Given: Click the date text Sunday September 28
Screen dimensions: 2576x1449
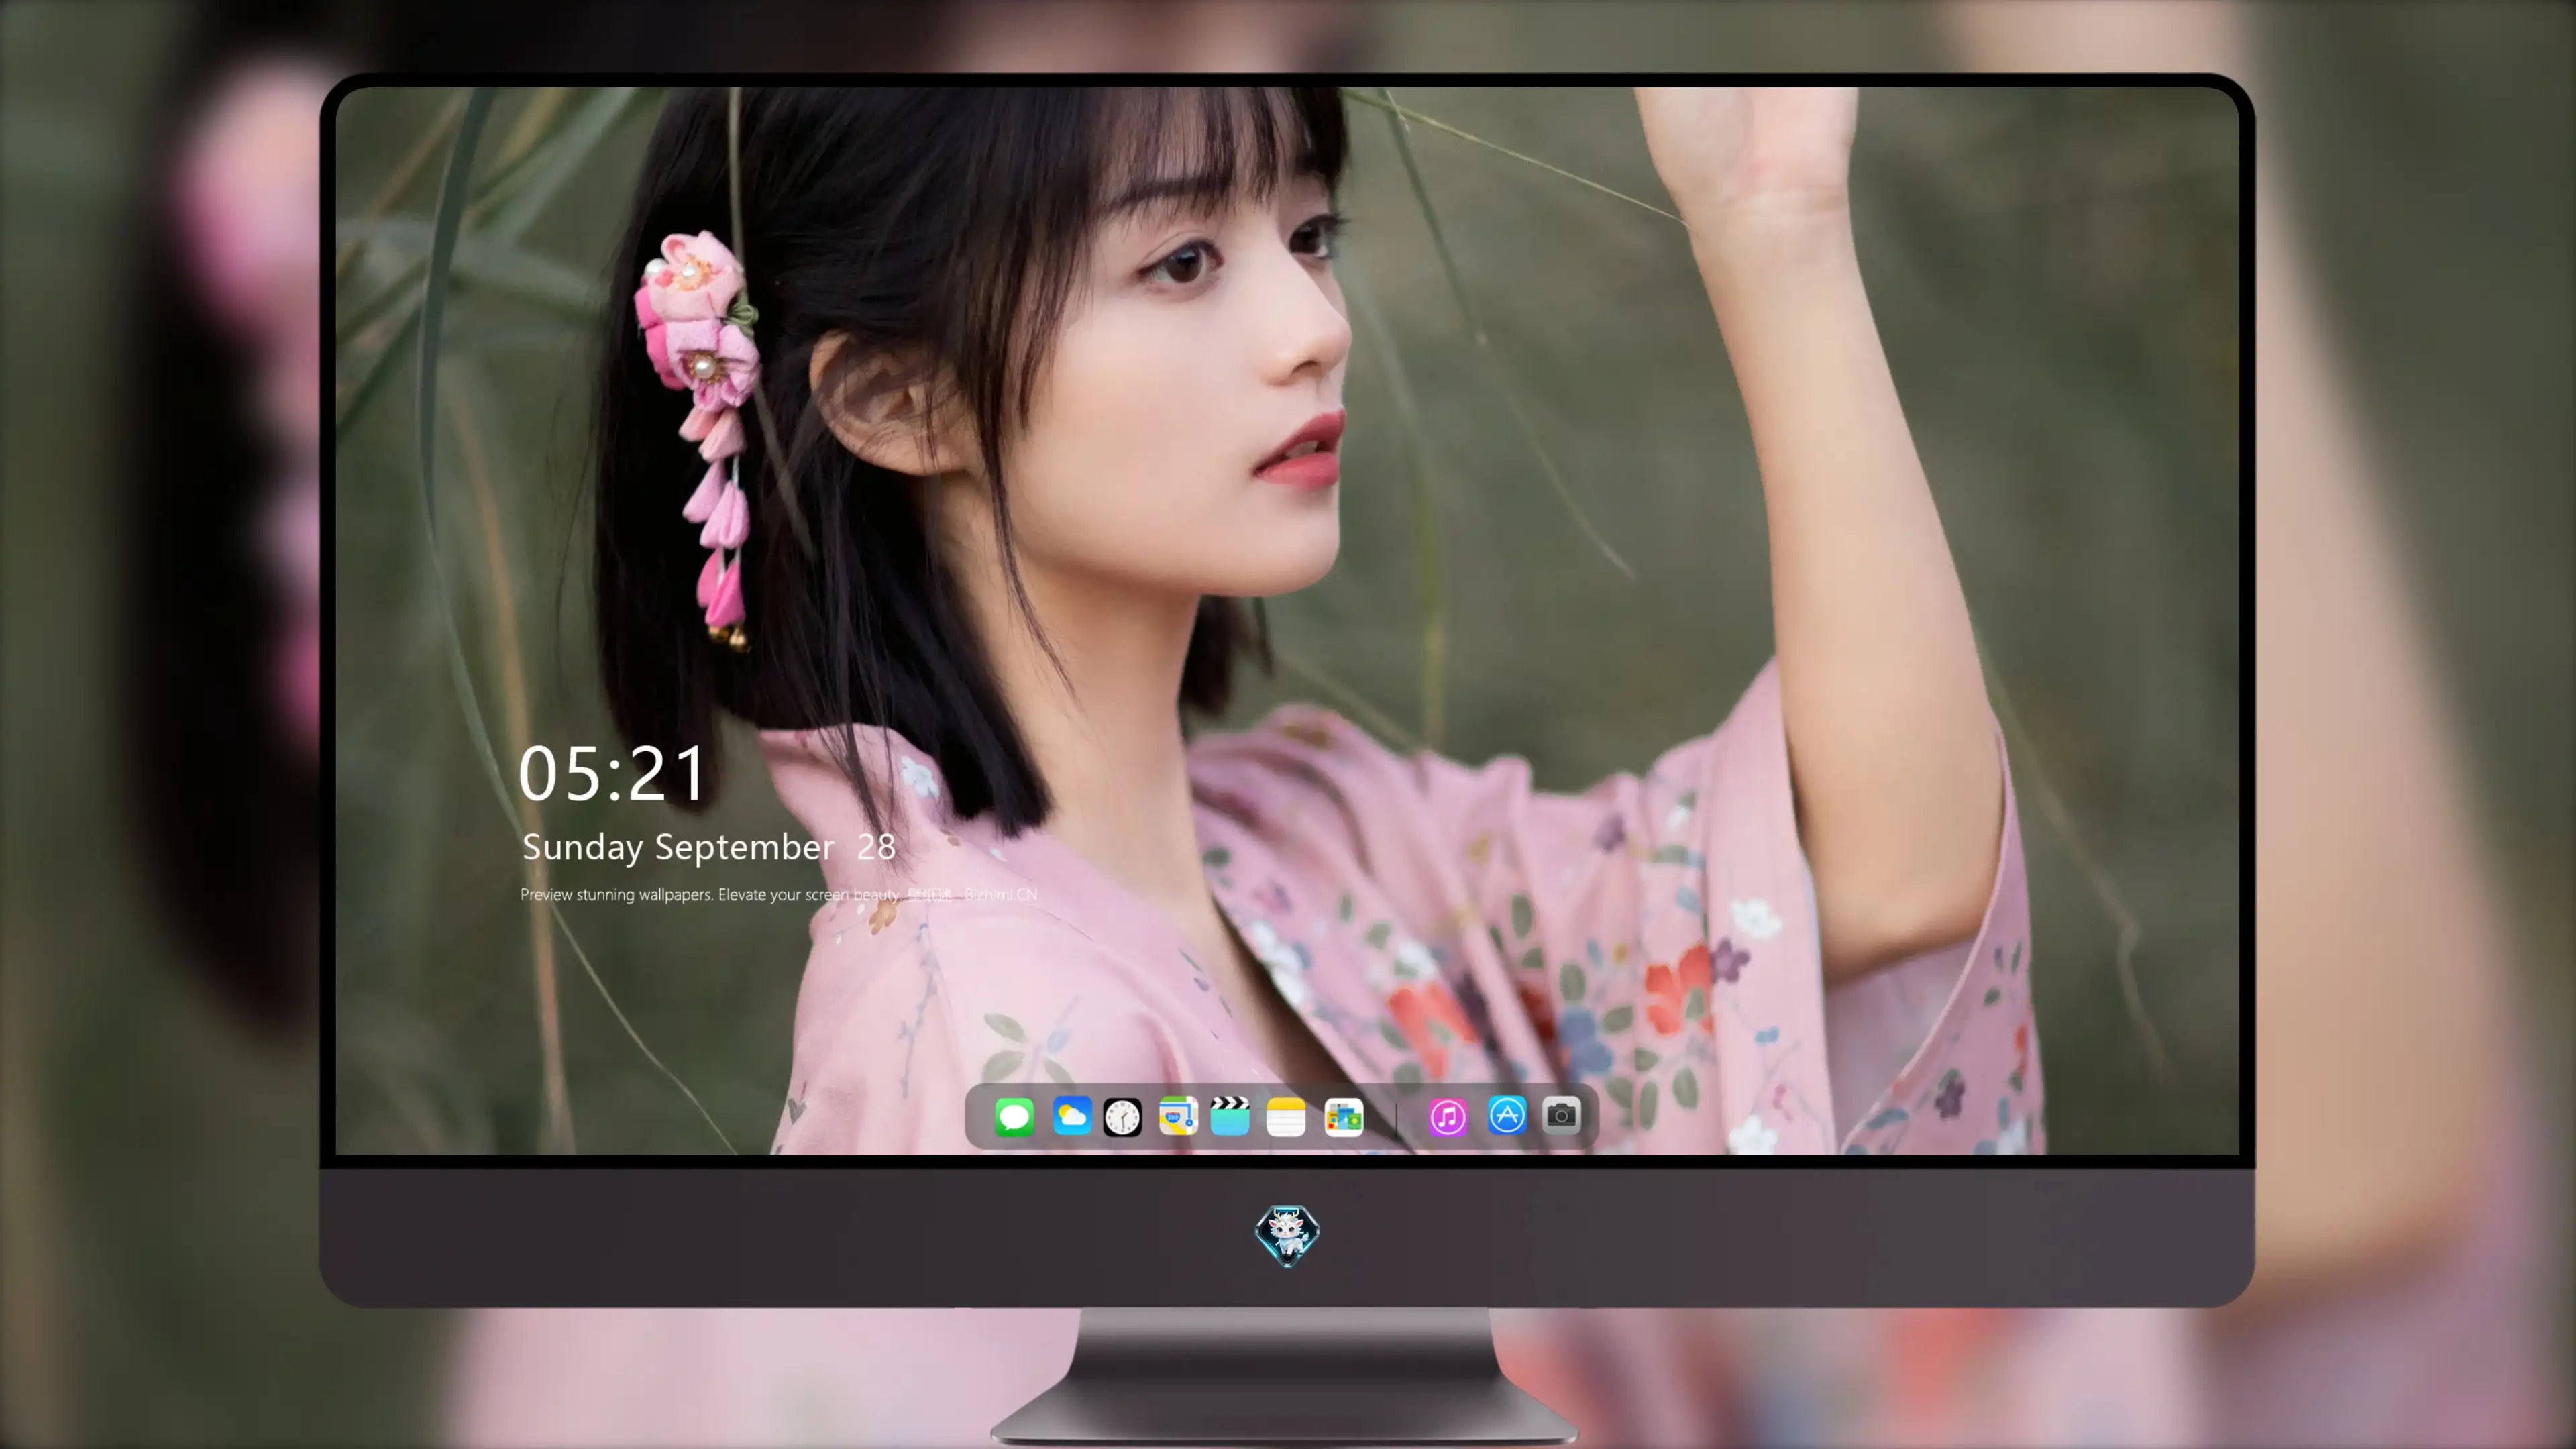Looking at the screenshot, I should pyautogui.click(x=709, y=847).
